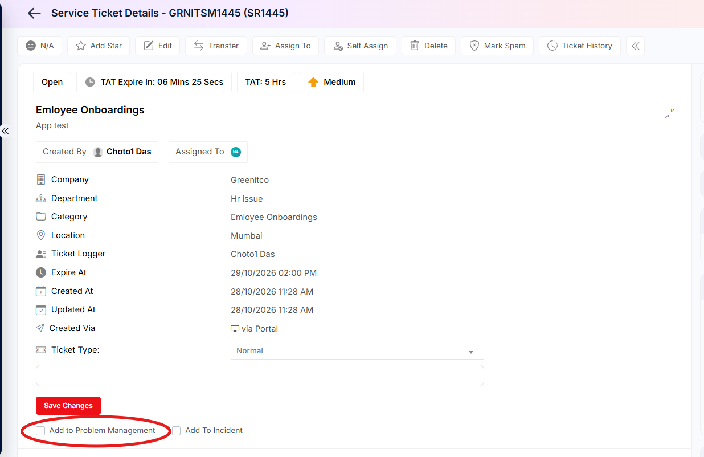
Task: Transfer the ticket
Action: tap(216, 46)
